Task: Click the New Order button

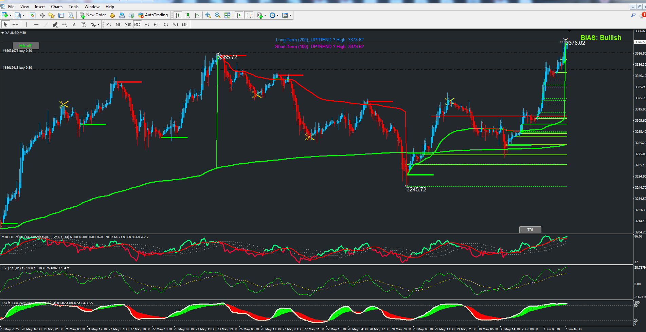Action: [93, 15]
